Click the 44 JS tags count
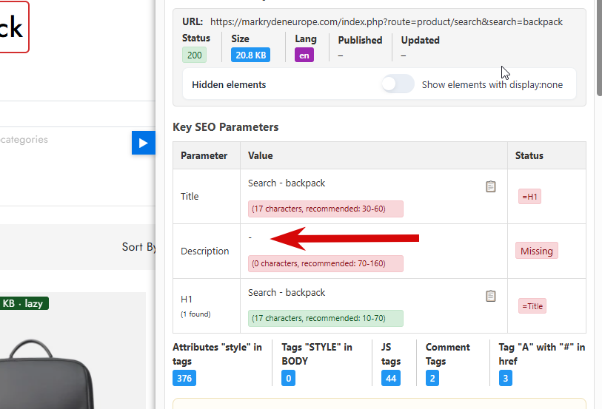The height and width of the screenshot is (409, 602). pyautogui.click(x=391, y=378)
